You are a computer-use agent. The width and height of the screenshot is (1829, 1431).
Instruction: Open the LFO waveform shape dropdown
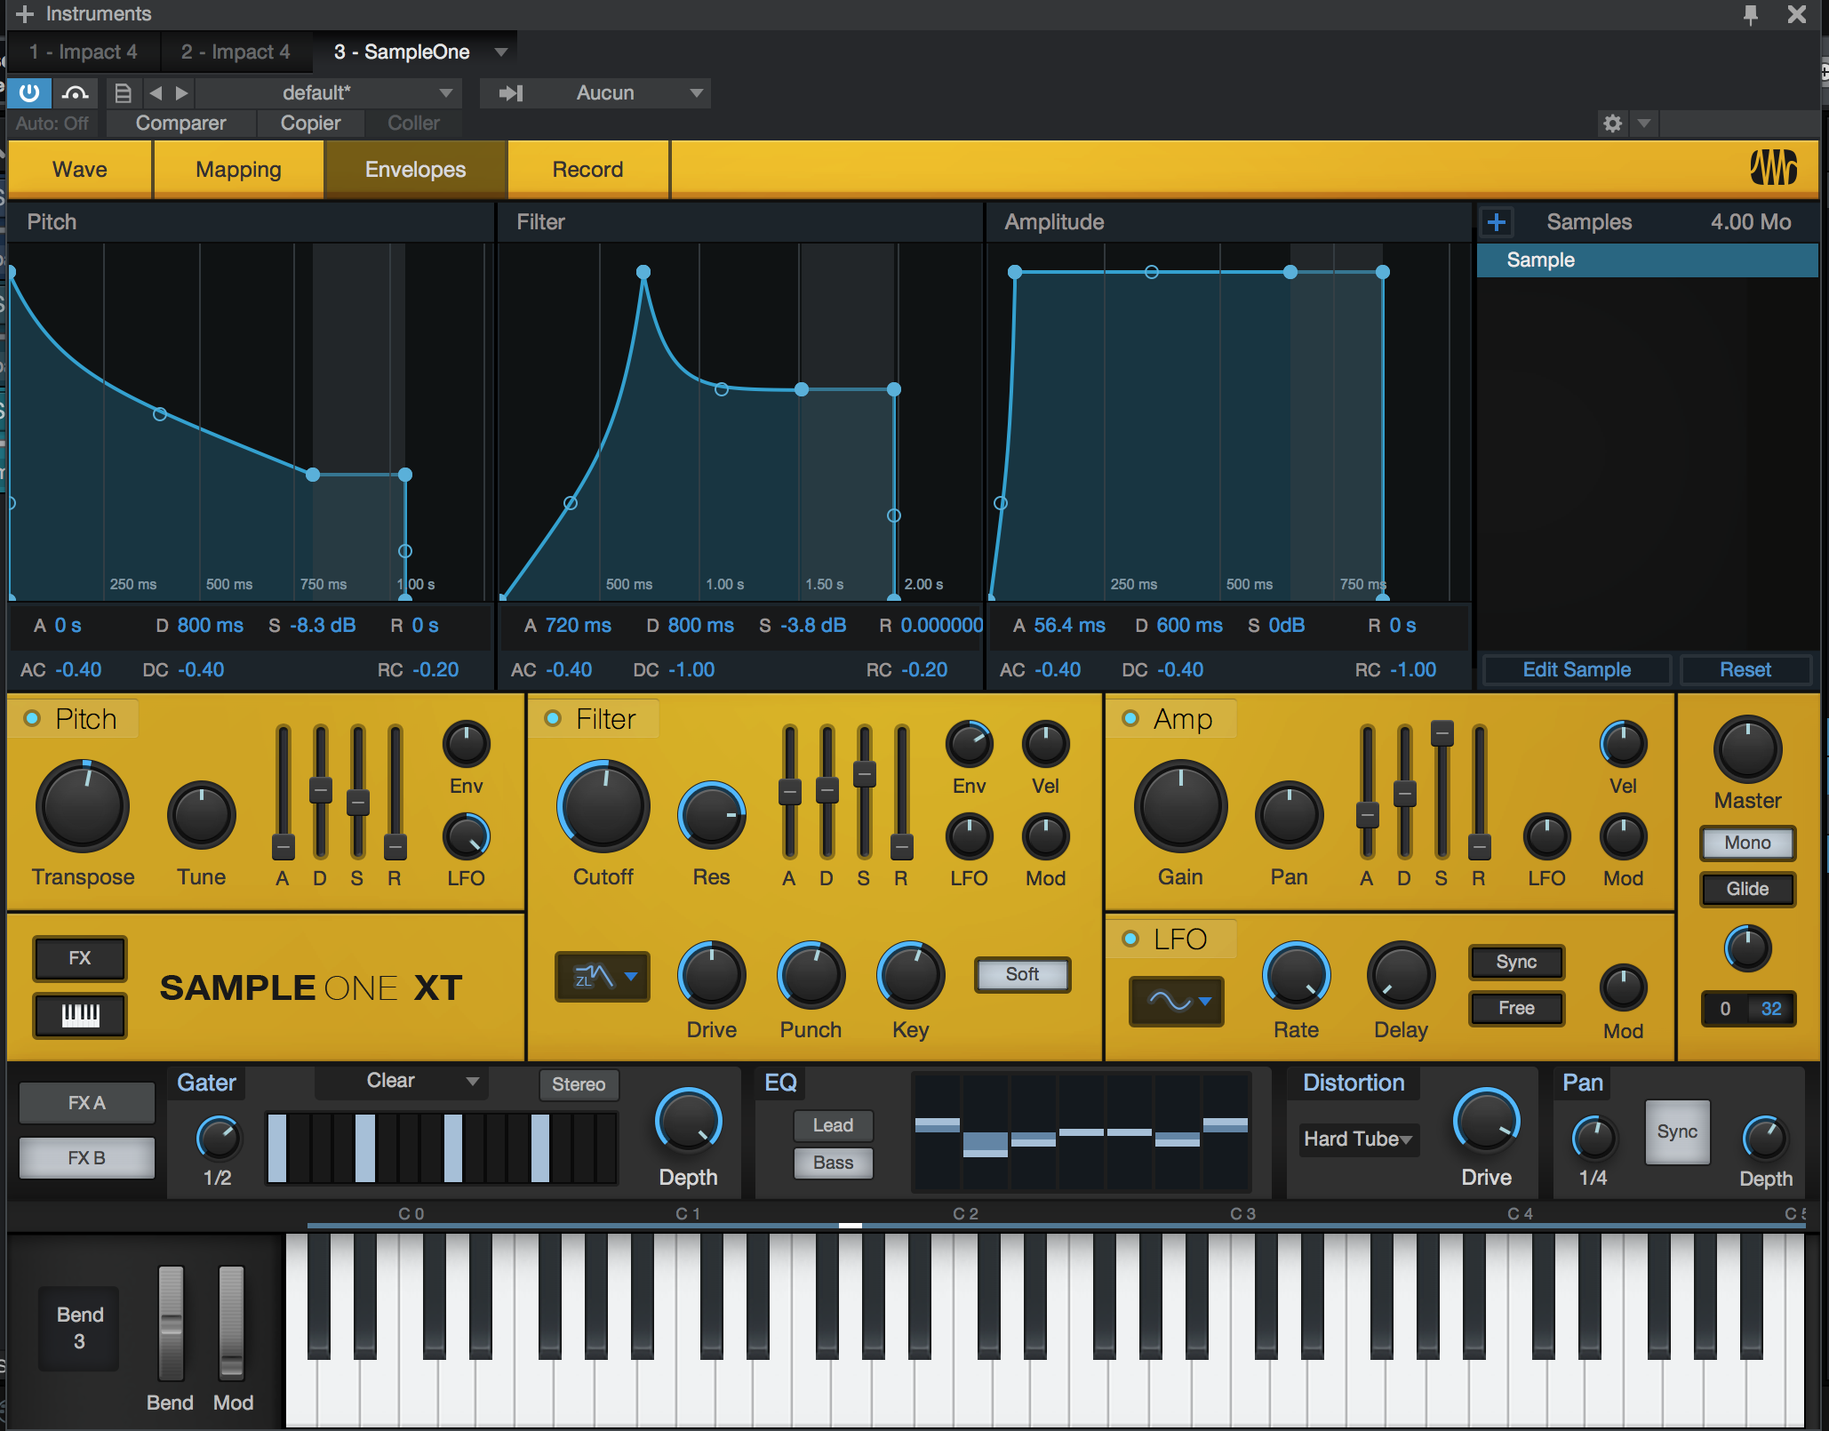click(1177, 1001)
